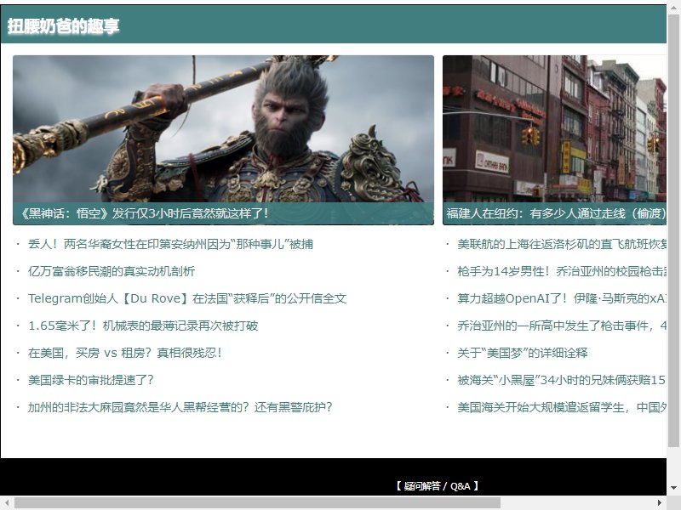Open article 美联航的上海往返洛杉矶
The image size is (681, 510).
click(562, 244)
